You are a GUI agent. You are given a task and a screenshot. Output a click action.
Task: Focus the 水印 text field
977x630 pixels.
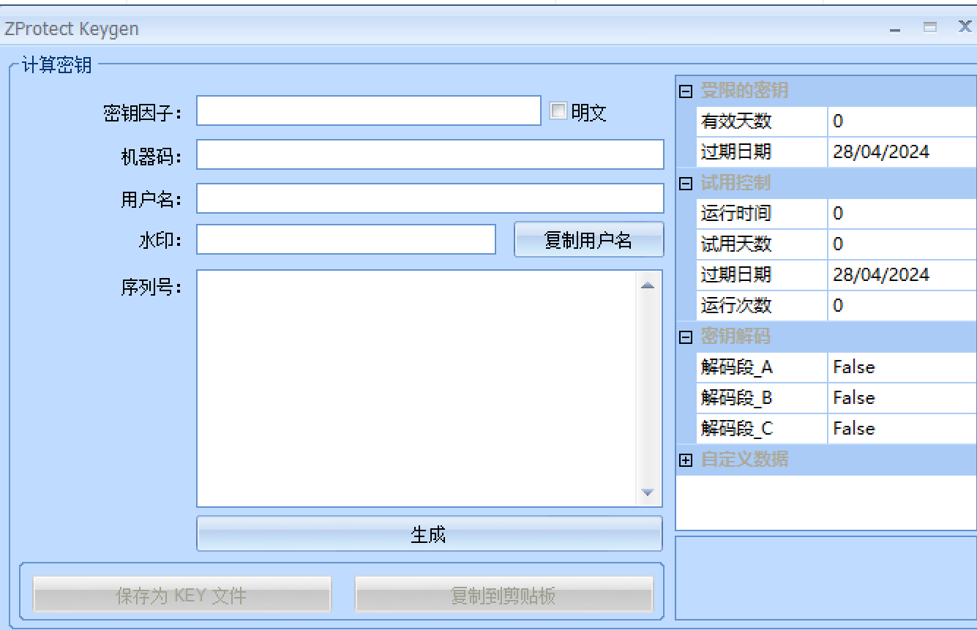[x=346, y=239]
